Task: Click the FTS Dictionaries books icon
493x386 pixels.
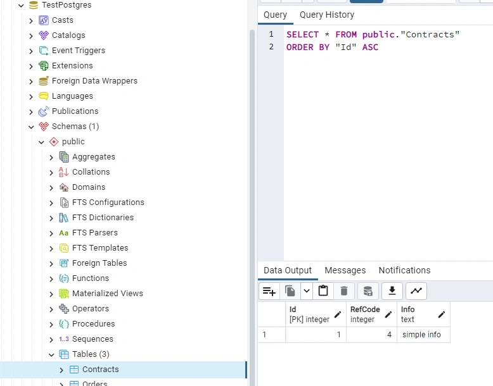Action: (64, 217)
